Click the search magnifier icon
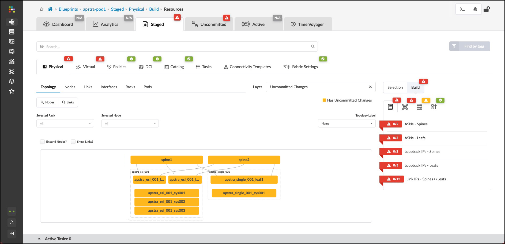The width and height of the screenshot is (505, 244). click(x=313, y=47)
